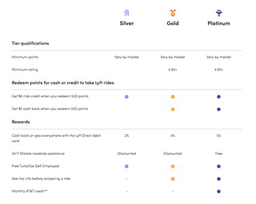This screenshot has height=204, width=256.
Task: Select the Platinum column heading
Action: point(219,23)
